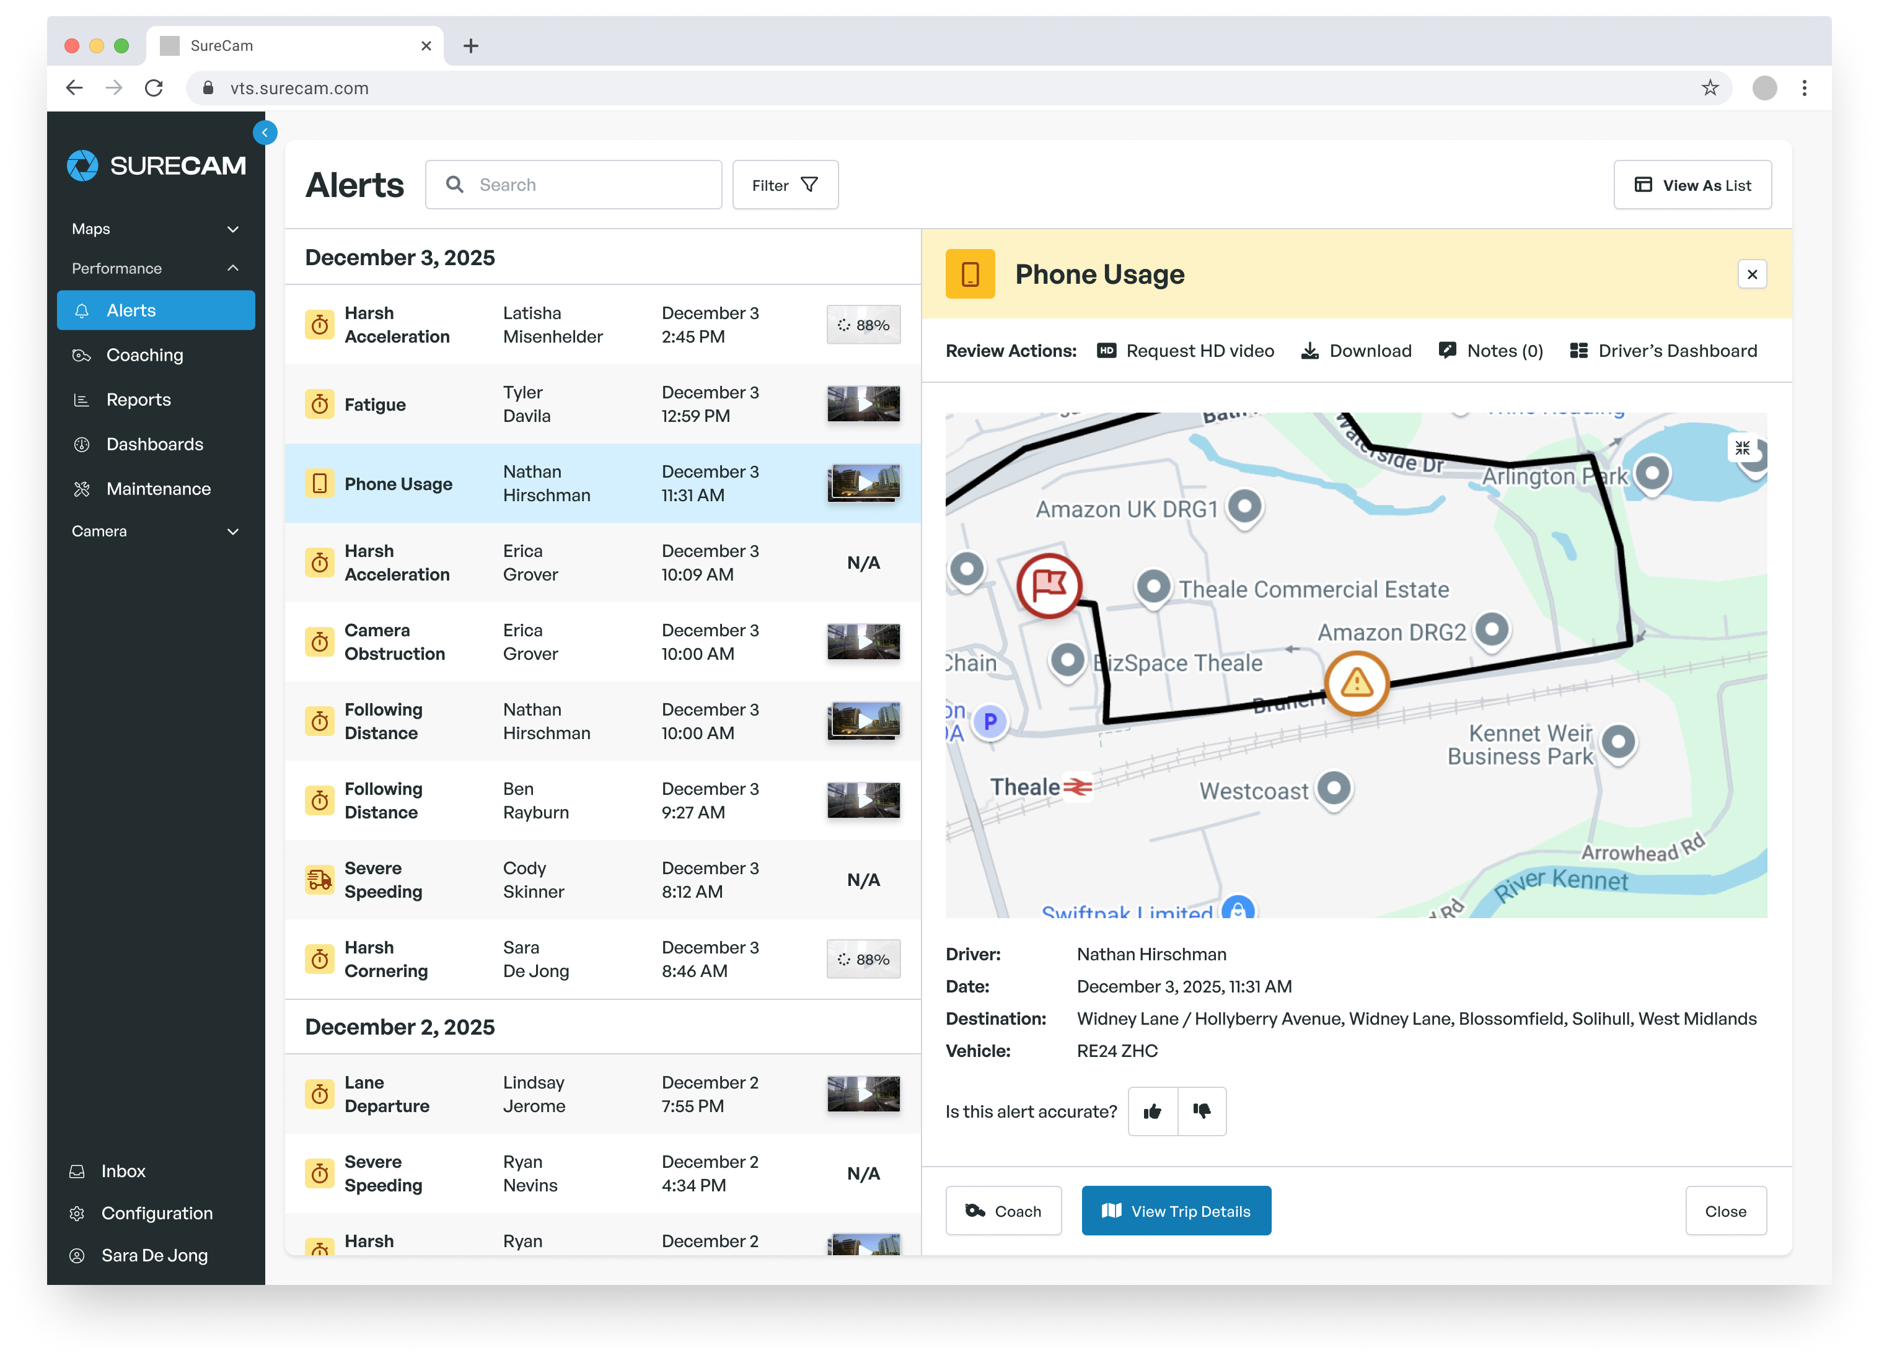The image size is (1879, 1363).
Task: Open Reports from the sidebar icon
Action: pos(82,399)
